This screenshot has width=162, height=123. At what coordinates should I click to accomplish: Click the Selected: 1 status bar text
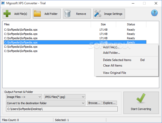pos(62,120)
